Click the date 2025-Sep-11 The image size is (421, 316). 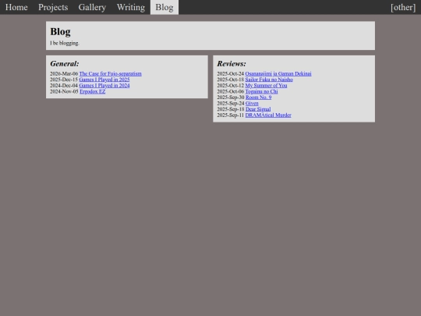tap(230, 115)
